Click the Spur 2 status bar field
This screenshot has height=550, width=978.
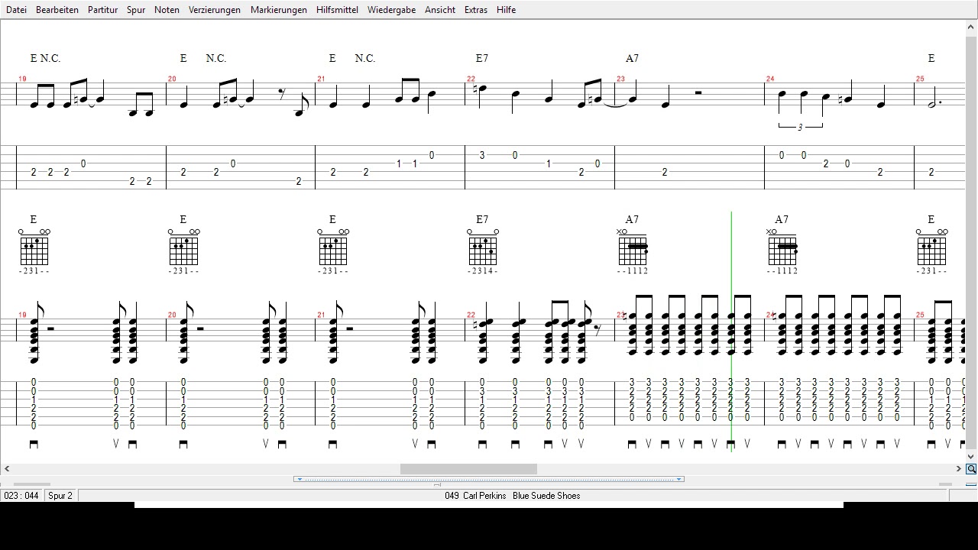(x=60, y=496)
